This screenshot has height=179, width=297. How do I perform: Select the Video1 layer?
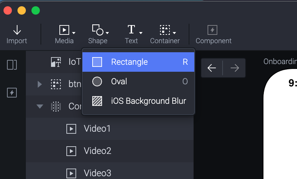(97, 129)
